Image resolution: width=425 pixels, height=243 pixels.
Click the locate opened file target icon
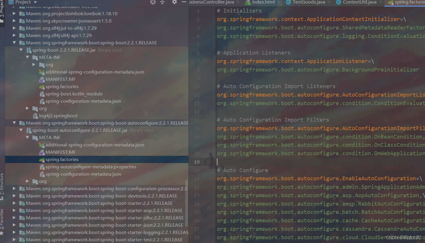click(153, 2)
